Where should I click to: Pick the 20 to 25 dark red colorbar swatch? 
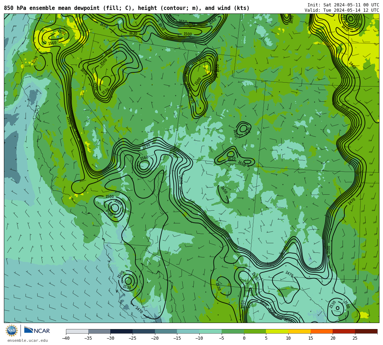click(x=344, y=331)
